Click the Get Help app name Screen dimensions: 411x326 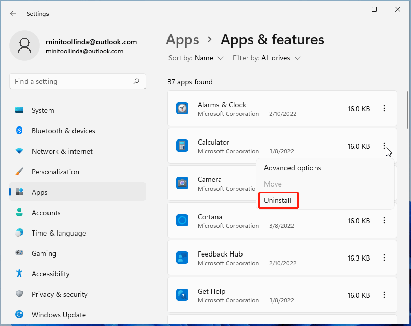point(211,291)
